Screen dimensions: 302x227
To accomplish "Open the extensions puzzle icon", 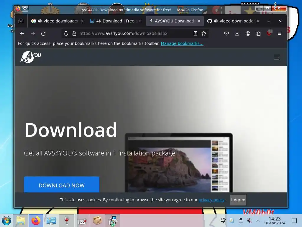I will 258,34.
